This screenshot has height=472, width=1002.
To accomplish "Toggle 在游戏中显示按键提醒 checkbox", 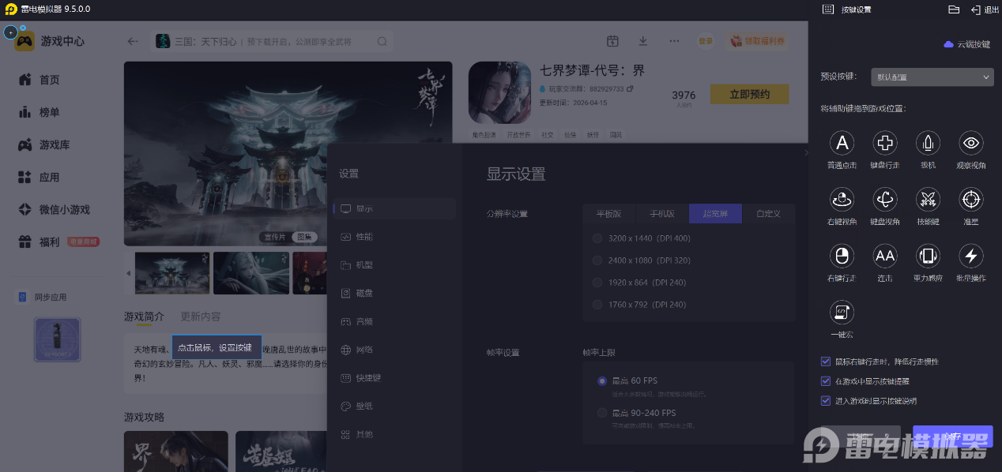I will tap(826, 381).
